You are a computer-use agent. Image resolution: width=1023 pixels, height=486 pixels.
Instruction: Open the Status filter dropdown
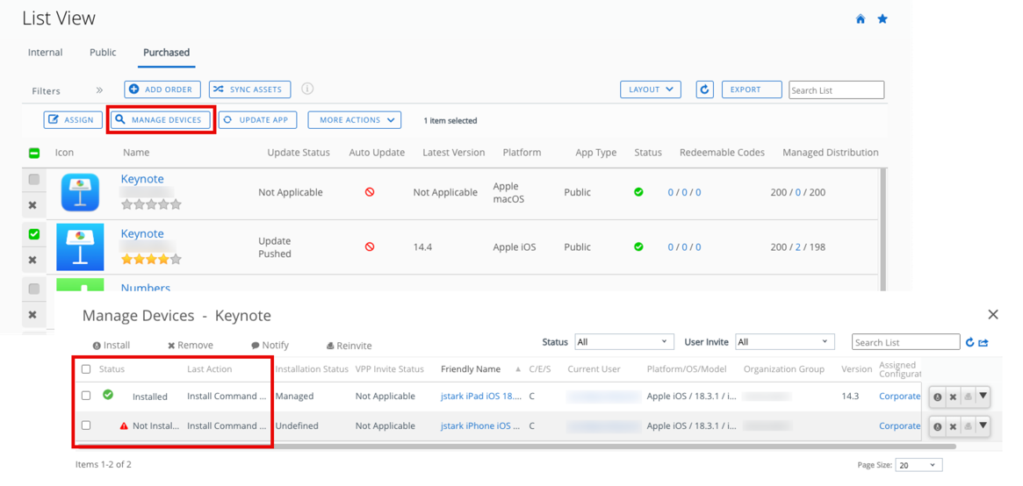click(623, 341)
